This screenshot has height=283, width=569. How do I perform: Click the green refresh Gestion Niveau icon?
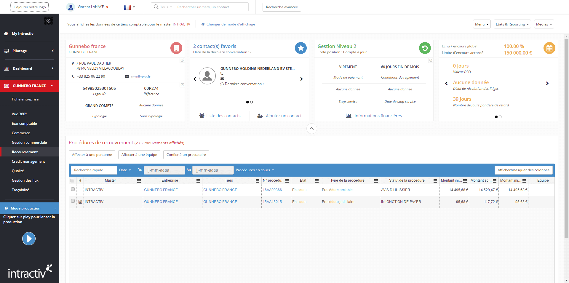pos(425,48)
